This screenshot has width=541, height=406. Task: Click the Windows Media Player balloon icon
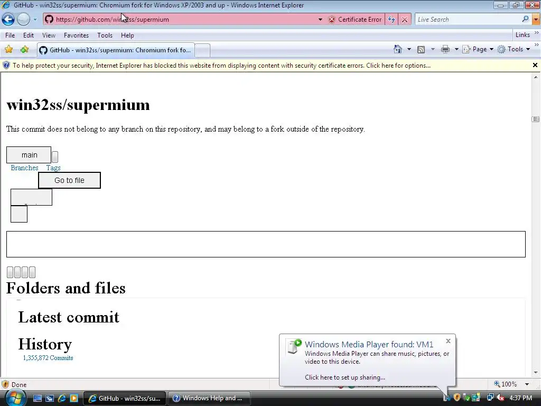(294, 347)
